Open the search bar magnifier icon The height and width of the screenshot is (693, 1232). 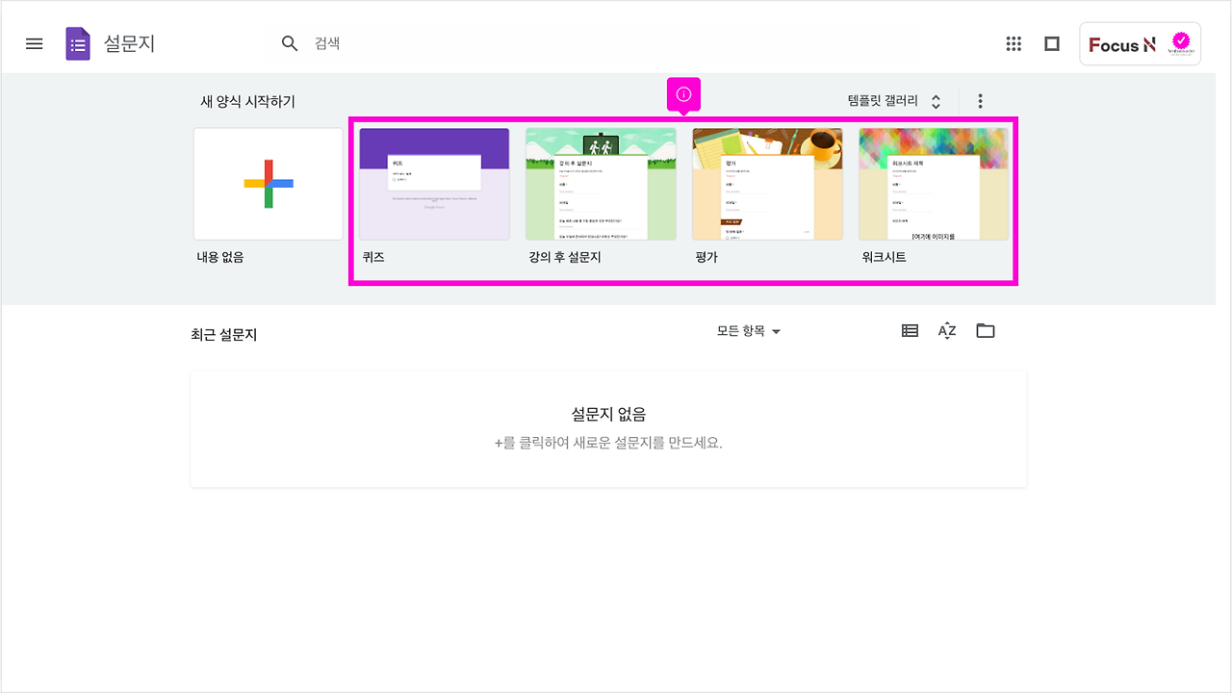[289, 43]
